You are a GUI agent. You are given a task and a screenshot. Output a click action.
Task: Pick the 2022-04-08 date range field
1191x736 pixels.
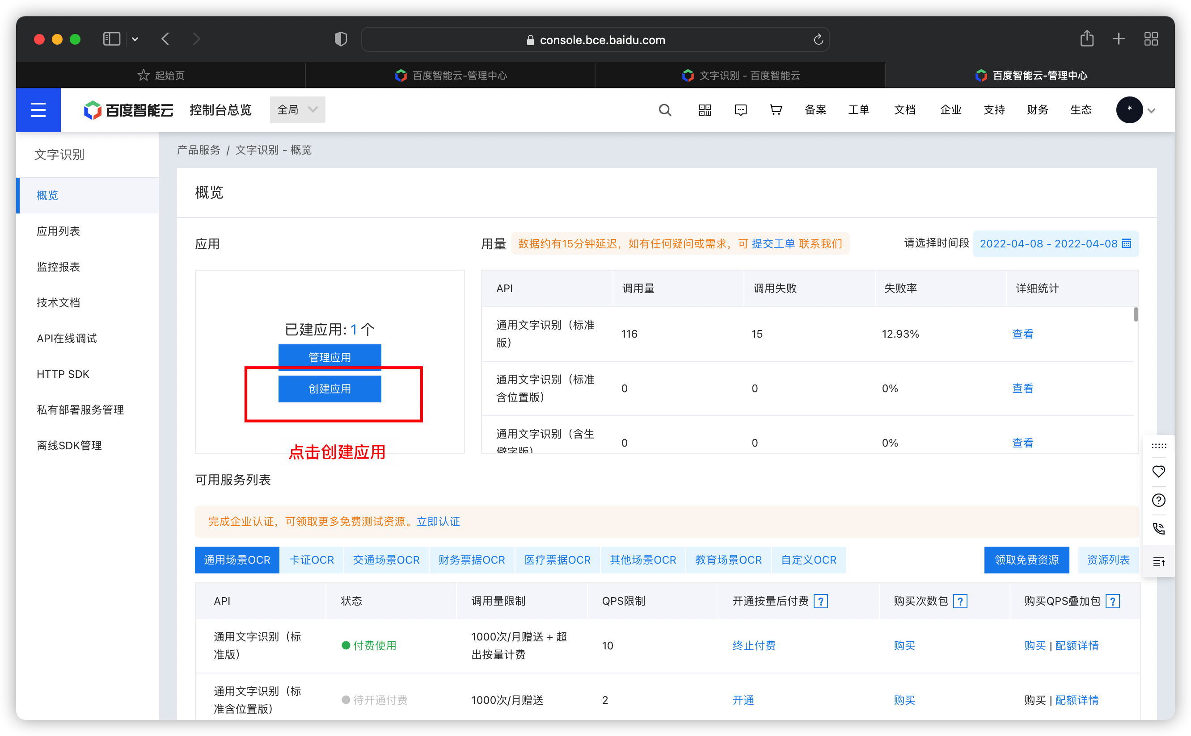(1056, 243)
